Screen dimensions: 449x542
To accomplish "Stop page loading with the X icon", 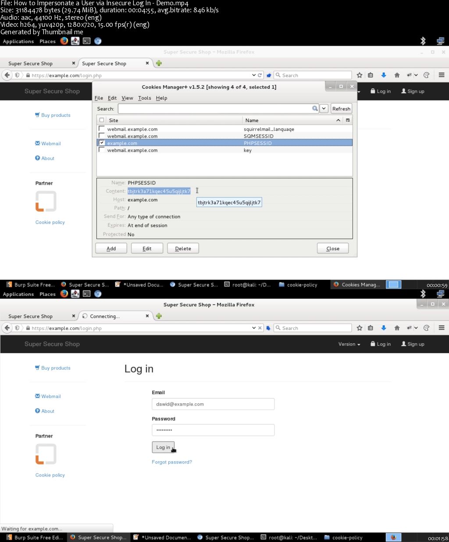I will click(x=260, y=328).
